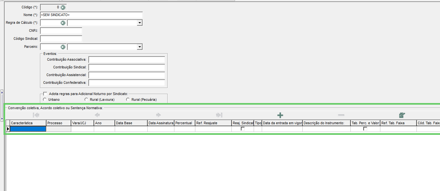Click the Vara/JCJ column header
Screen dimensions: 440x191
[x=83, y=123]
